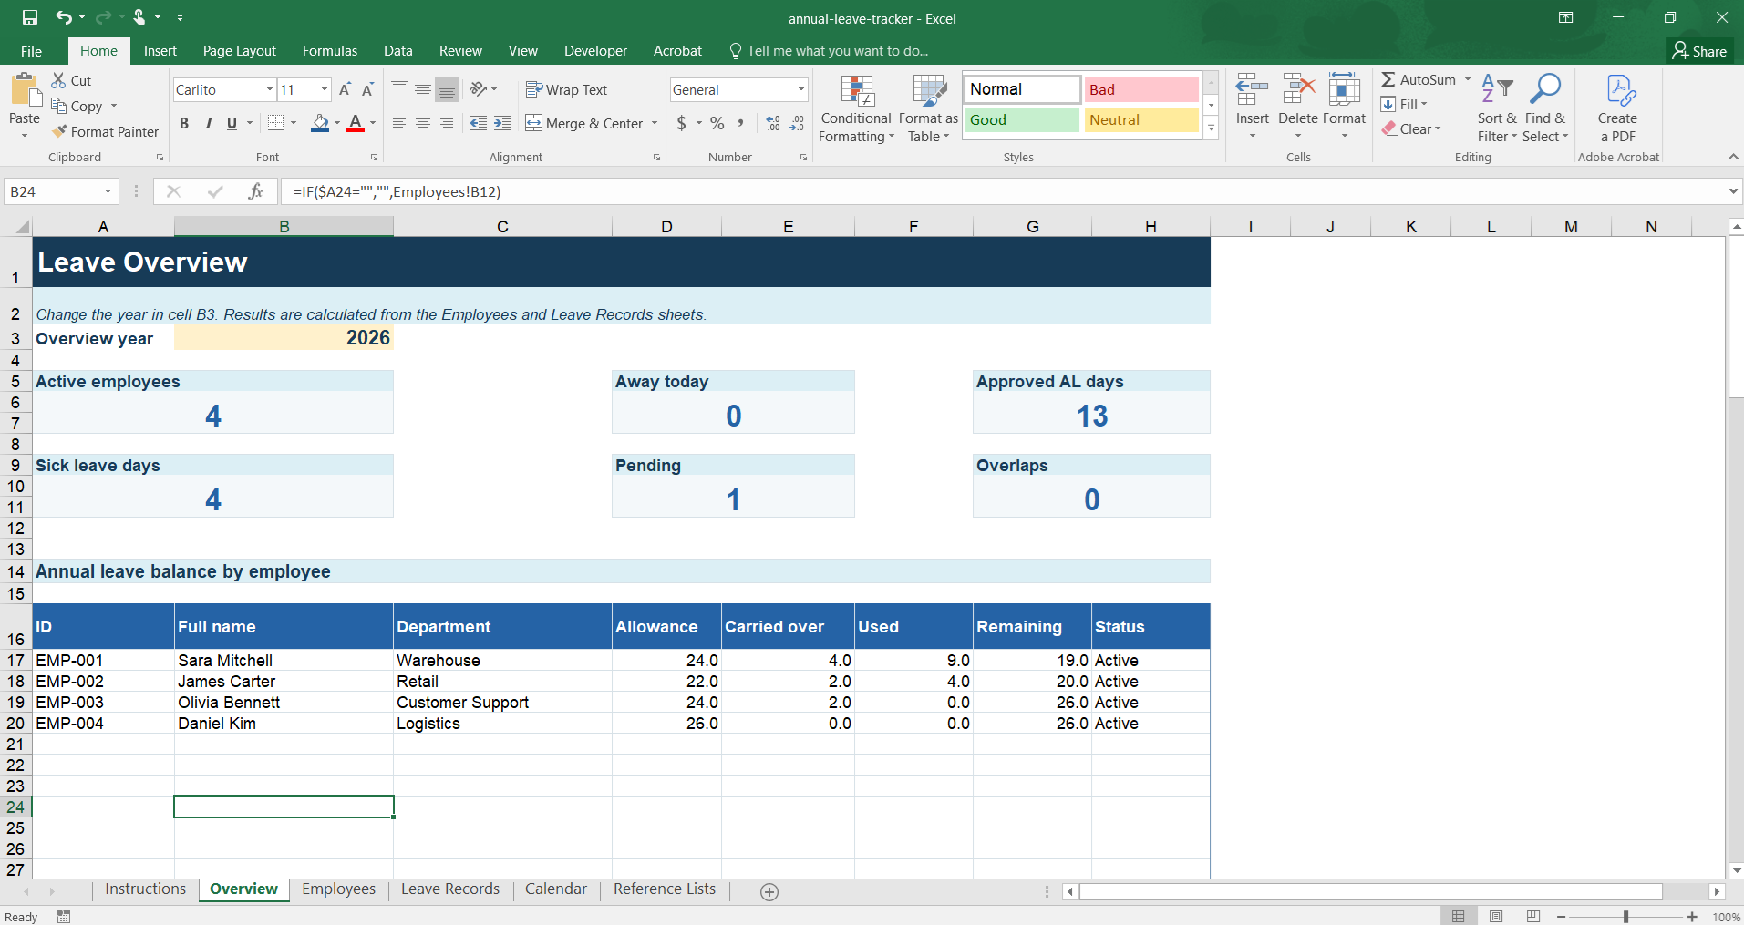This screenshot has width=1744, height=925.
Task: Click Increase Indent icon
Action: click(x=502, y=123)
